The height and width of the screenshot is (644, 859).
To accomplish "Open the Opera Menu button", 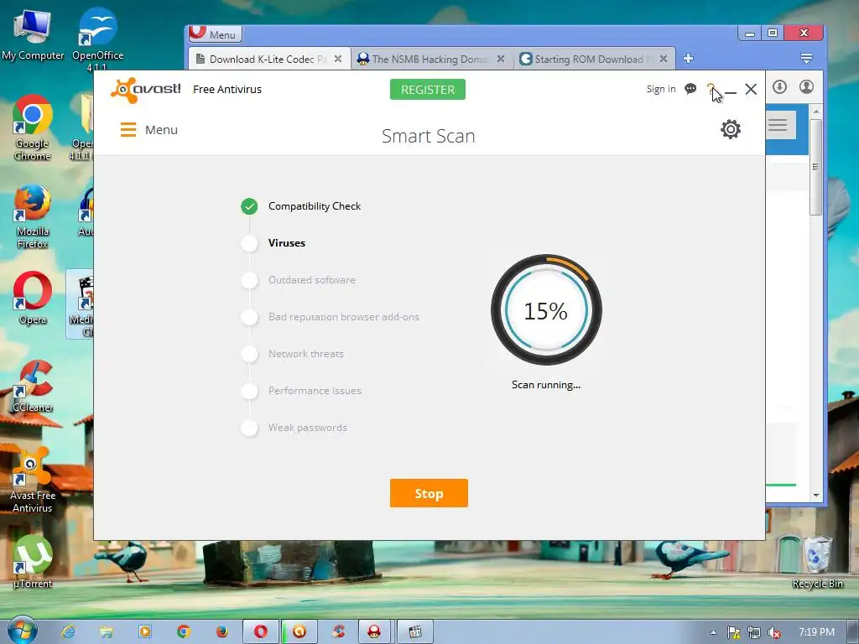I will [x=215, y=34].
